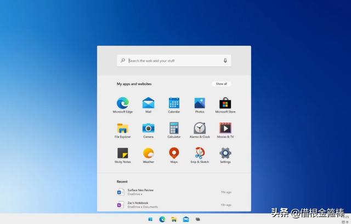Viewport: 351px width, 224px height.
Task: Open the Calendar app
Action: pyautogui.click(x=174, y=103)
